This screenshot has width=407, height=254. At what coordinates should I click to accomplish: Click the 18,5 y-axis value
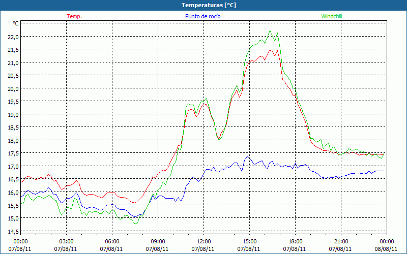point(14,128)
